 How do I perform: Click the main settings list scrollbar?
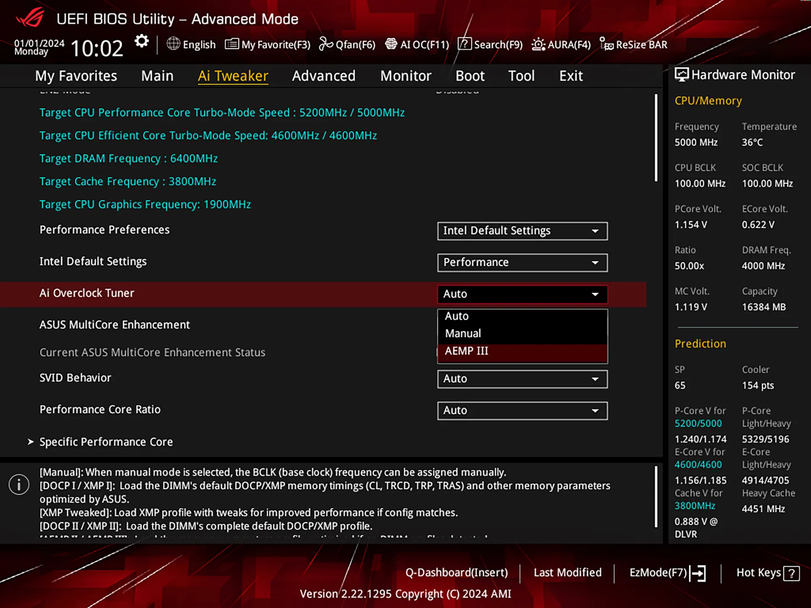(656, 138)
